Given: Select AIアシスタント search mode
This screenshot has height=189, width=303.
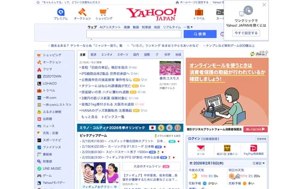Looking at the screenshot, I should click(110, 27).
